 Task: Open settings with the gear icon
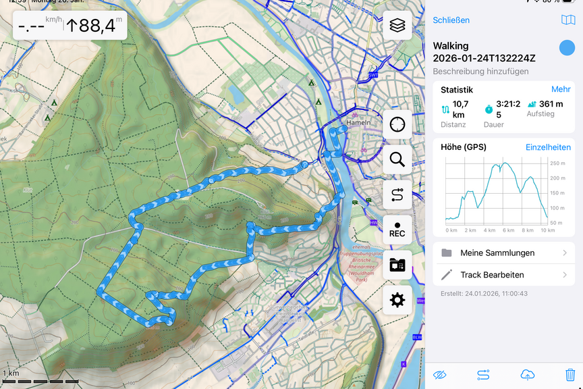pos(397,300)
